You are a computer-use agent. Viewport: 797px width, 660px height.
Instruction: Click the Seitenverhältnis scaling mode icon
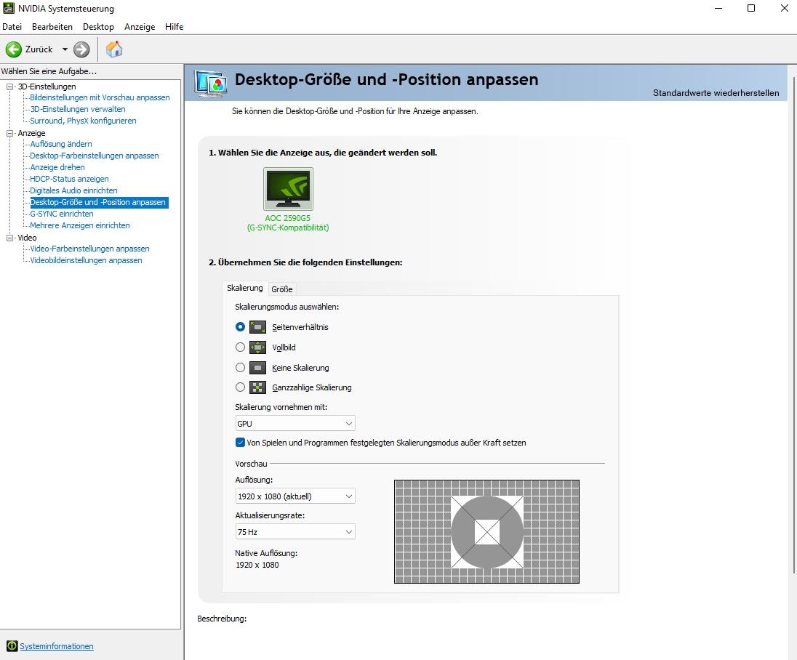click(257, 327)
